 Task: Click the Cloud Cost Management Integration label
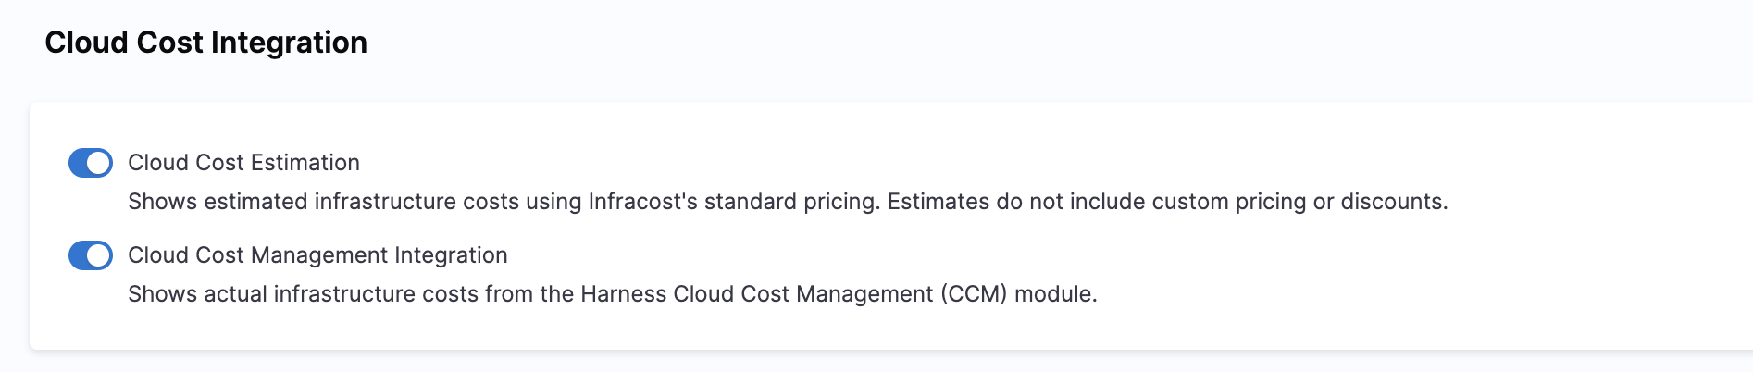point(317,255)
